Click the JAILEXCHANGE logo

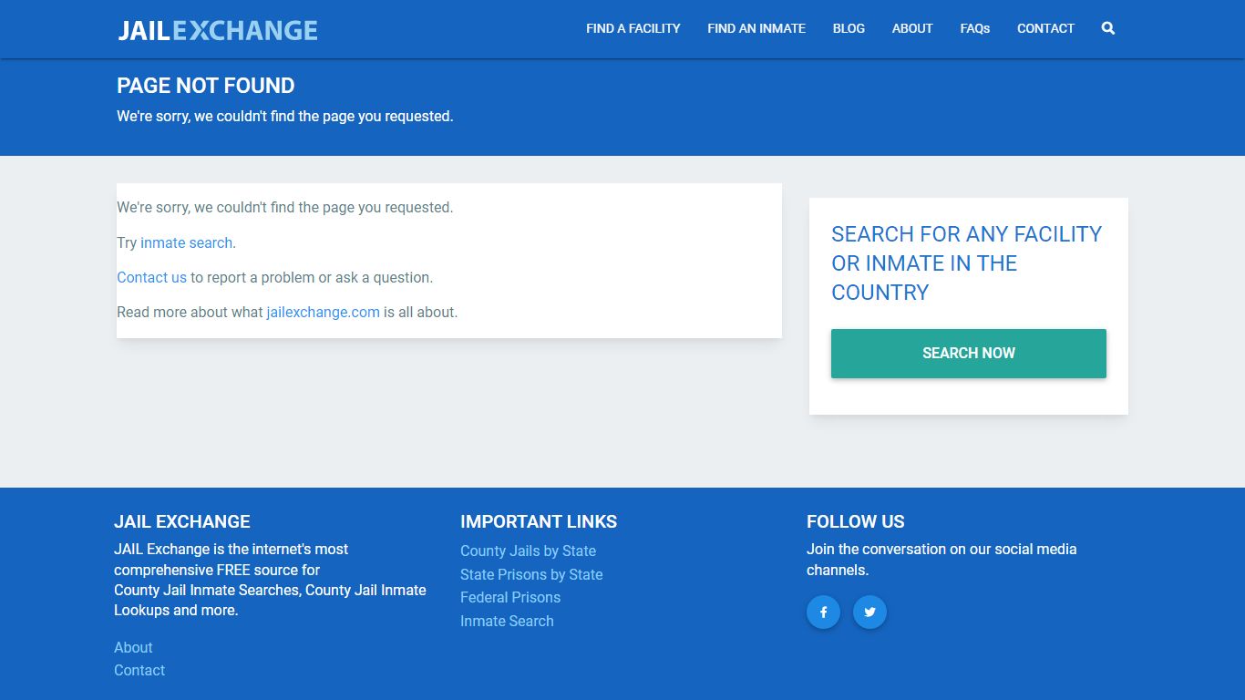coord(217,29)
